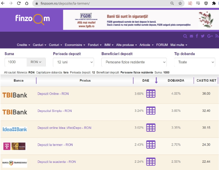Expand the Perioada depozit 12 luni dropdown
The height and width of the screenshot is (170, 219).
tap(73, 62)
